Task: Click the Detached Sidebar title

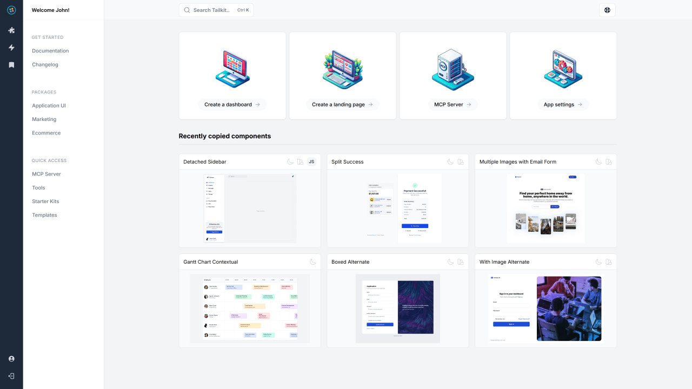Action: pyautogui.click(x=205, y=162)
